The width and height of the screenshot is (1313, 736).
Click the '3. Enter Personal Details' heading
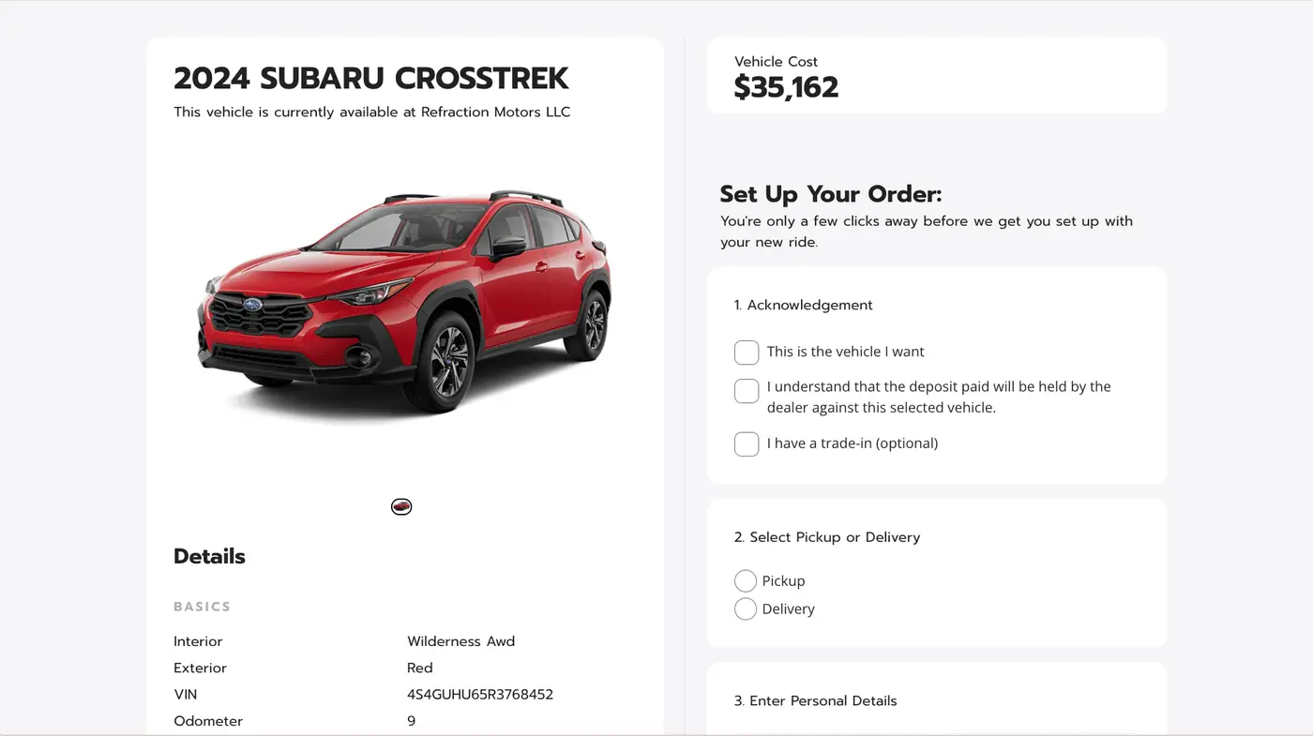coord(815,701)
